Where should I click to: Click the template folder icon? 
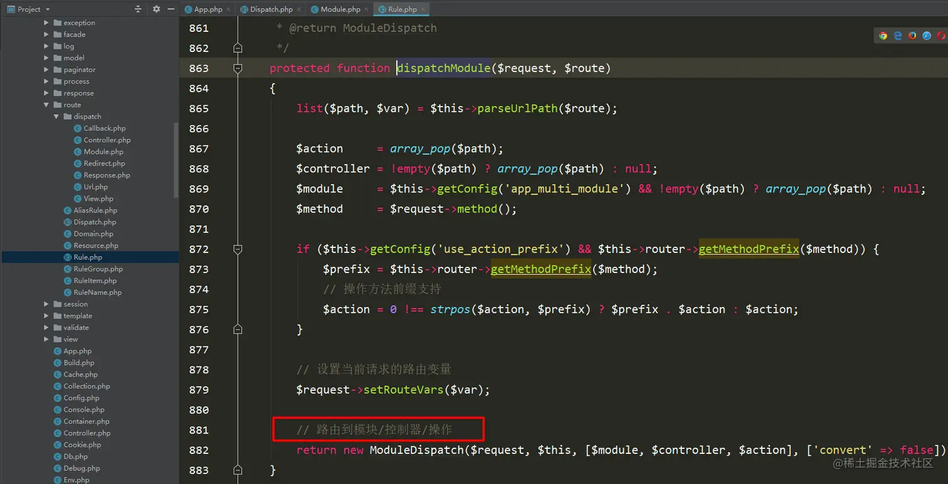pos(58,316)
